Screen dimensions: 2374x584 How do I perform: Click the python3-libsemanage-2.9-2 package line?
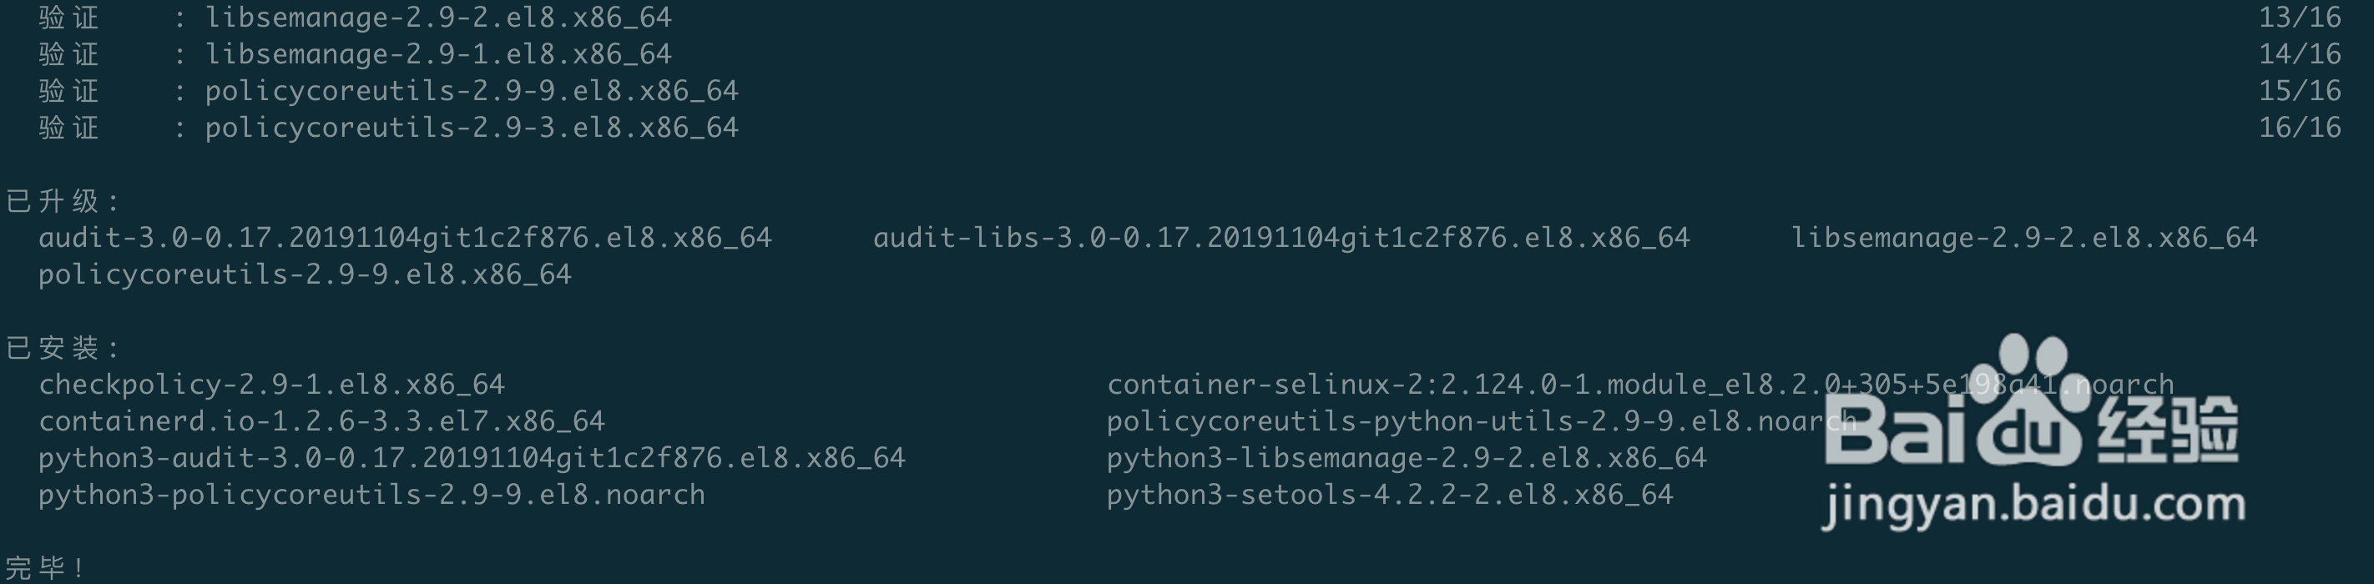pyautogui.click(x=1407, y=458)
